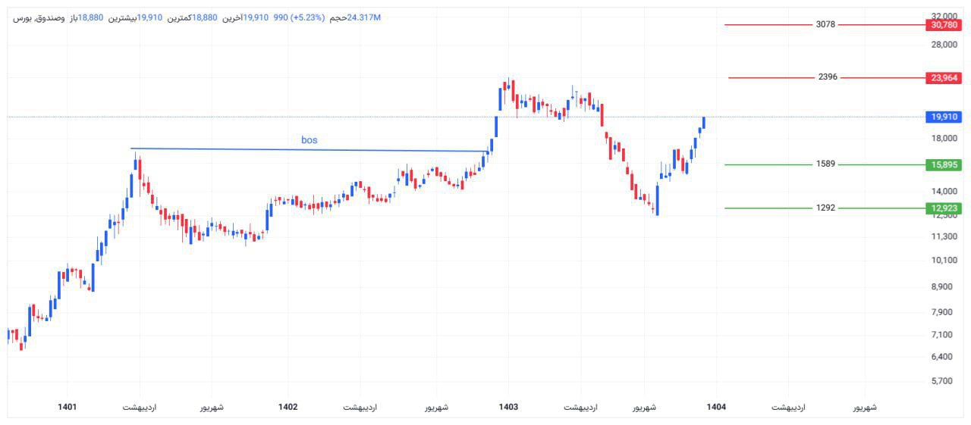
Task: Select the 3078 label on red line
Action: pyautogui.click(x=825, y=24)
